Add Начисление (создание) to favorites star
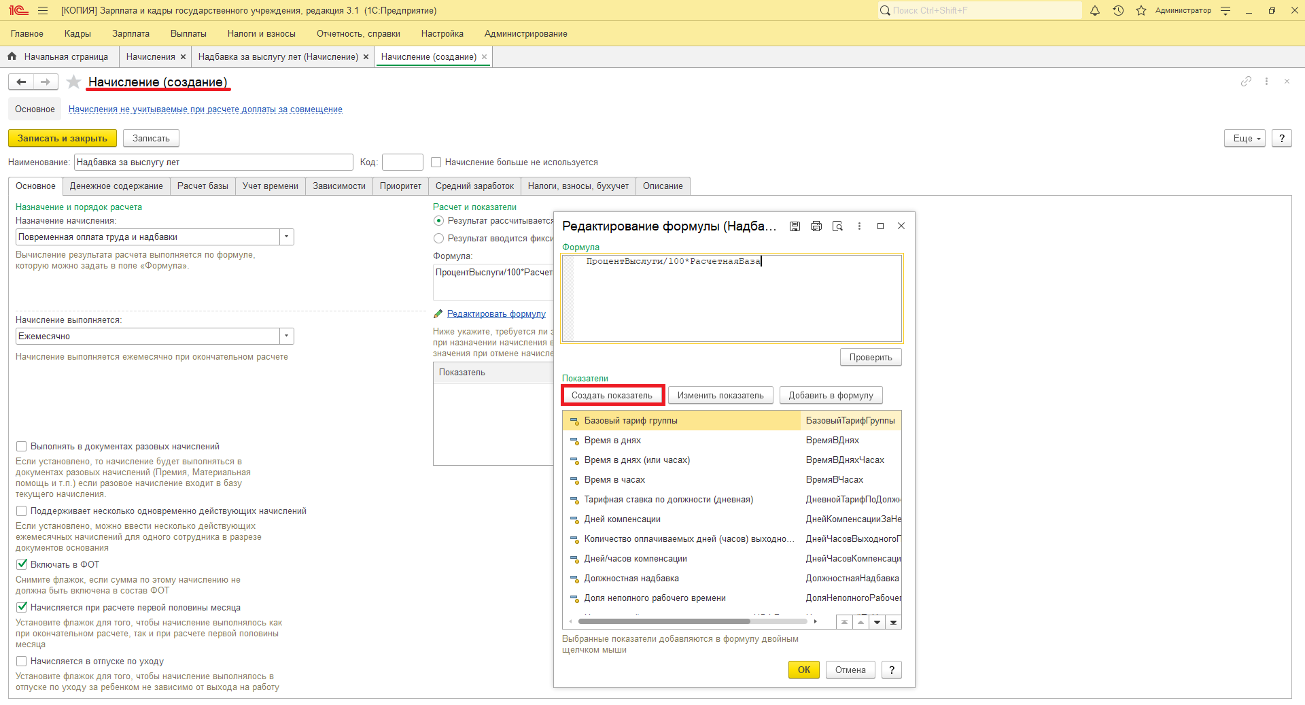Screen dimensions: 1305x705 (x=73, y=82)
